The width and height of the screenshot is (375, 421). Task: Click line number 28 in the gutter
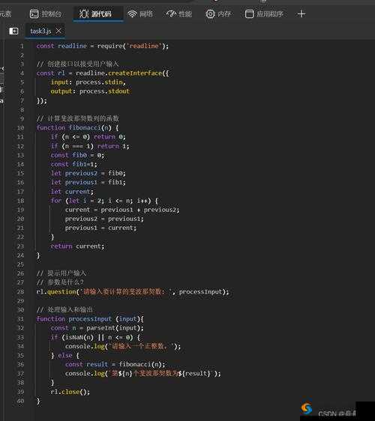click(21, 291)
